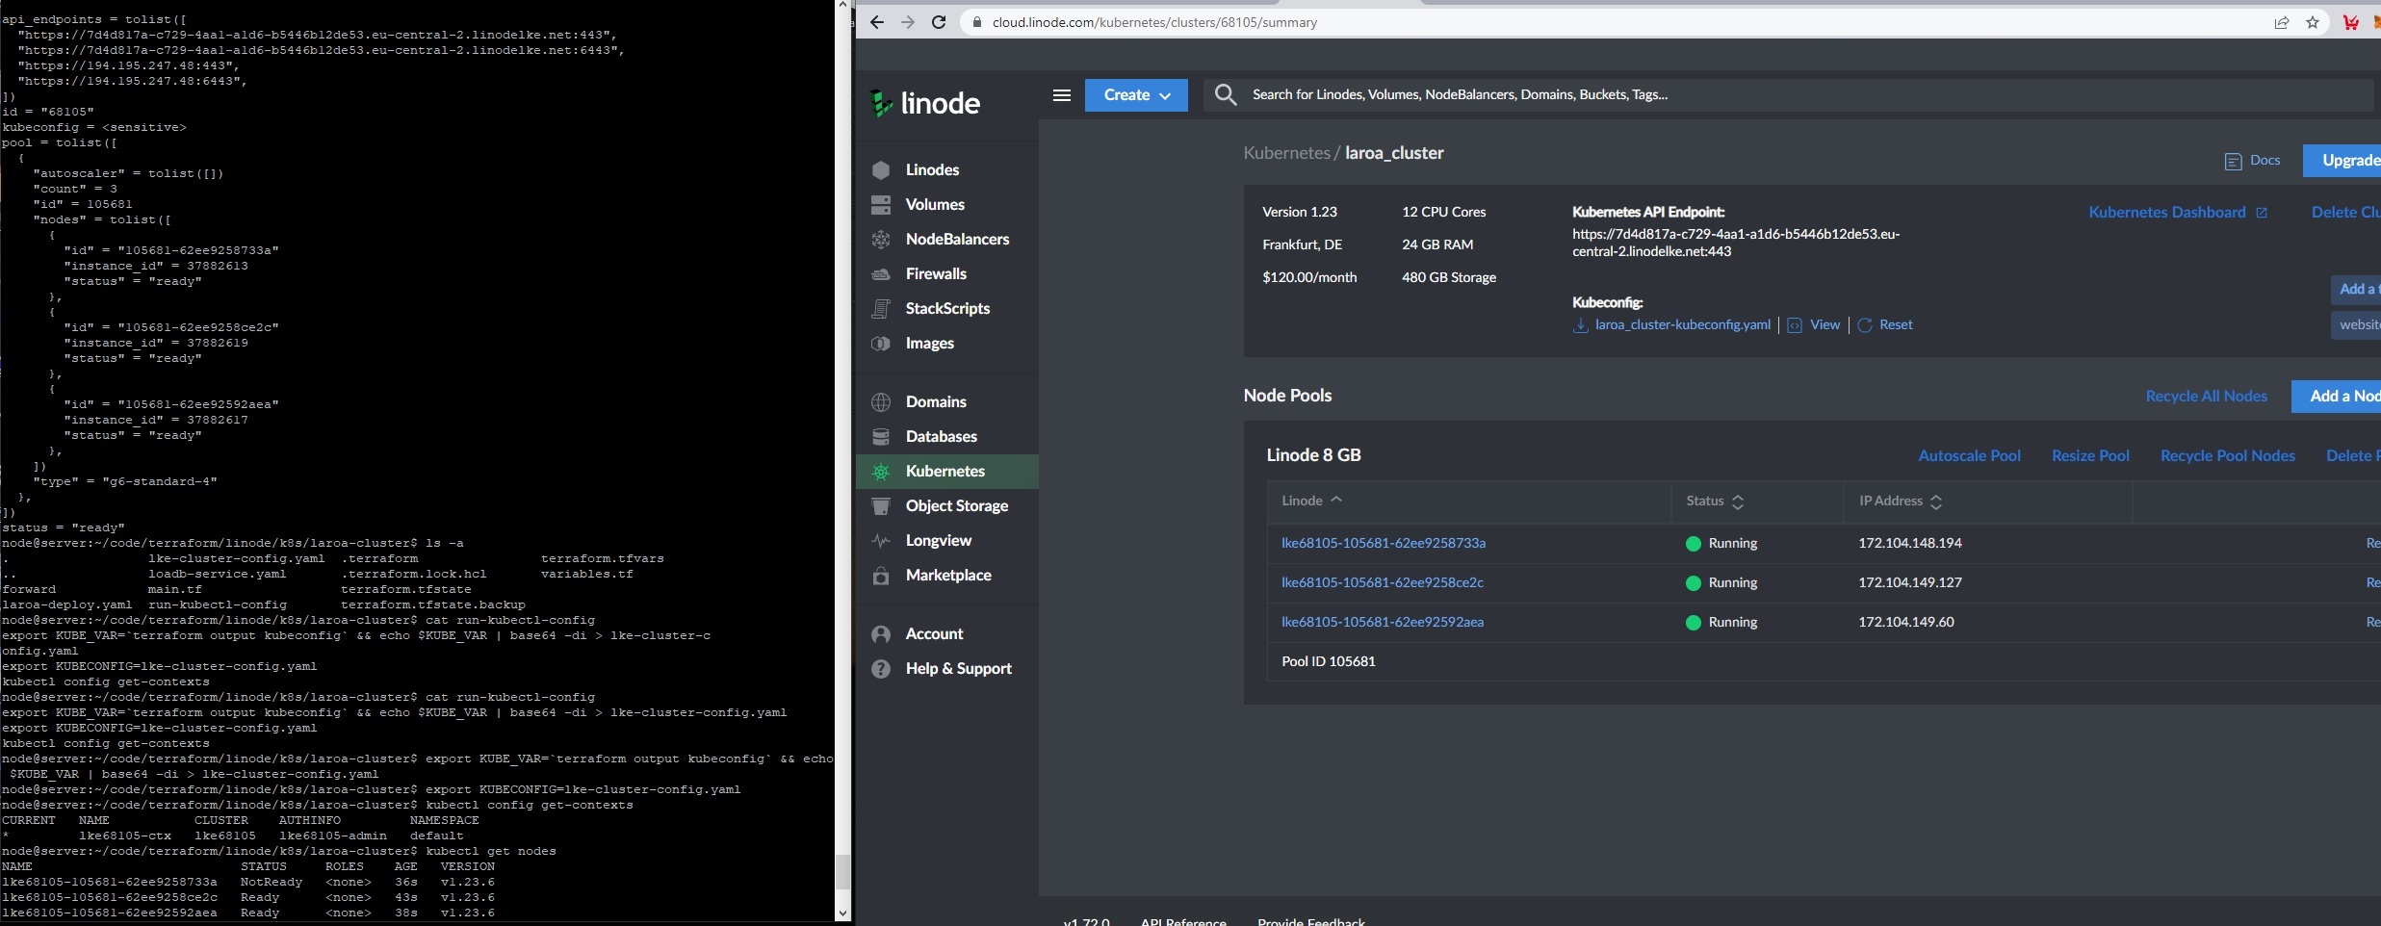Click the Linode logo

[x=924, y=103]
